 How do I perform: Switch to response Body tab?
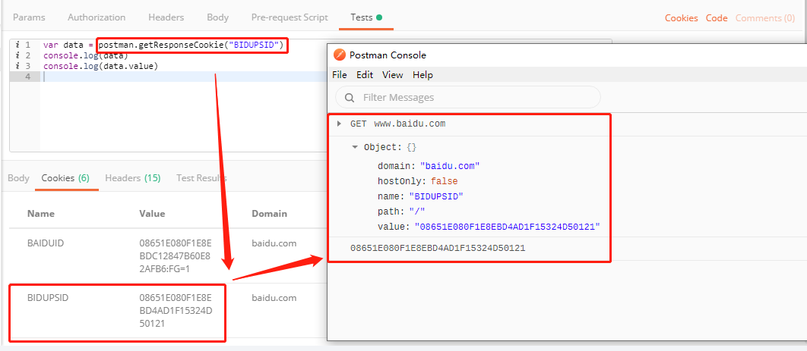click(x=18, y=178)
